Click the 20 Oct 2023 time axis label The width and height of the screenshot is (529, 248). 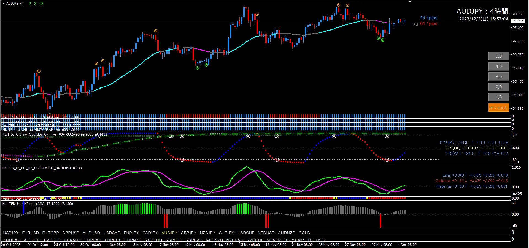point(11,245)
